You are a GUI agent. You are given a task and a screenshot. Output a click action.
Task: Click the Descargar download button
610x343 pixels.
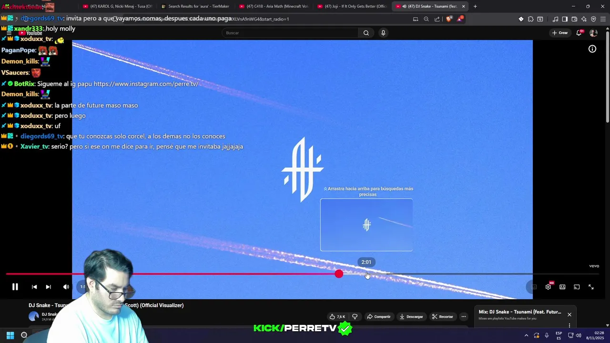(411, 316)
